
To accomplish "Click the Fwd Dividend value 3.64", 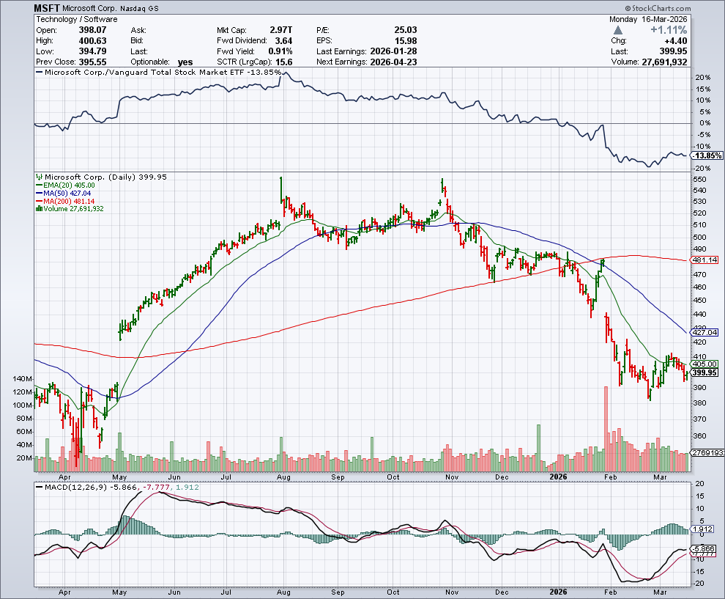I will 283,41.
